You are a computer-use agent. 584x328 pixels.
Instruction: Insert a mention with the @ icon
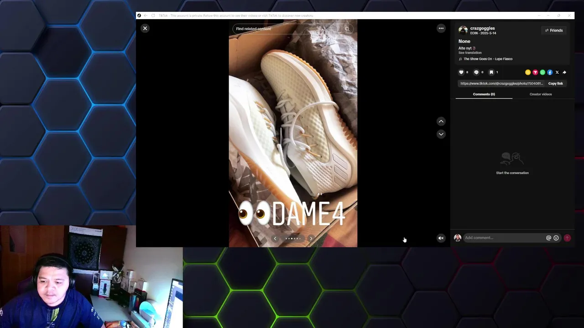point(548,238)
